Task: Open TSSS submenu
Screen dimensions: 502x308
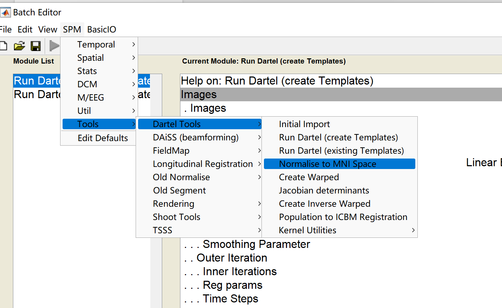Action: point(200,230)
